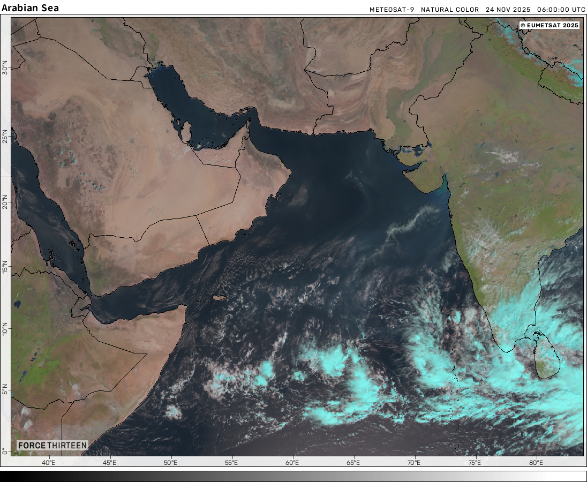Viewport: 587px width, 482px height.
Task: Click the 40°E longitude label
Action: 49,463
